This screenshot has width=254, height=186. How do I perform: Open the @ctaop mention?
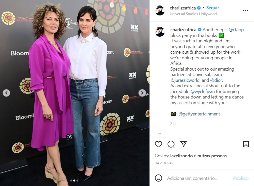(236, 30)
